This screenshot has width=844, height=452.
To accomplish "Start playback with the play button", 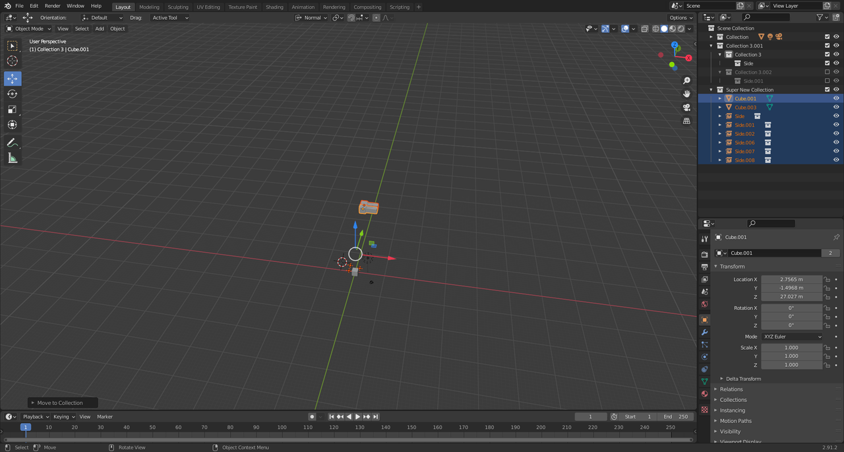I will 358,417.
